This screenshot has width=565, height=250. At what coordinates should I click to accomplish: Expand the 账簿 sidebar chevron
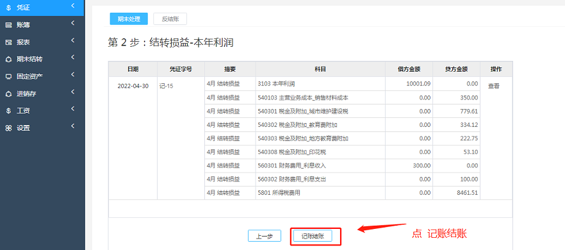tap(73, 23)
